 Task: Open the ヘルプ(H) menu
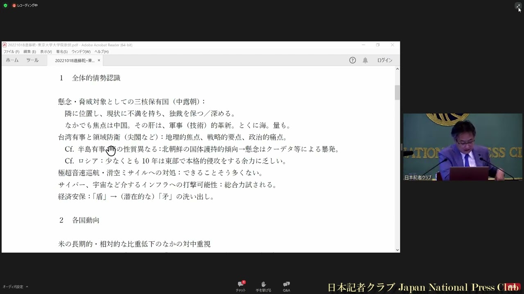click(102, 52)
